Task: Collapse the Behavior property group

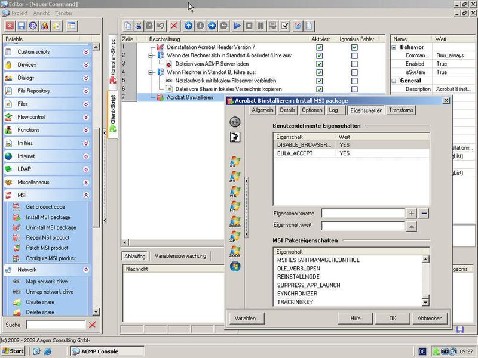Action: pos(394,47)
